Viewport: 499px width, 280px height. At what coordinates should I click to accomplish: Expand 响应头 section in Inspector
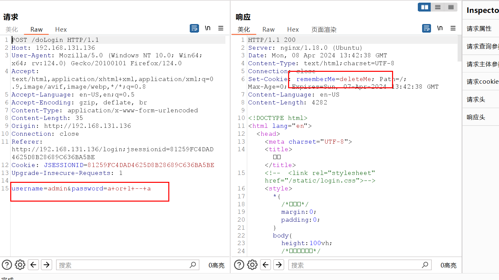coord(481,117)
